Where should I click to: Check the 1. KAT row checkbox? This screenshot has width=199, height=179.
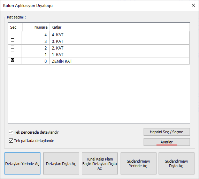13,53
